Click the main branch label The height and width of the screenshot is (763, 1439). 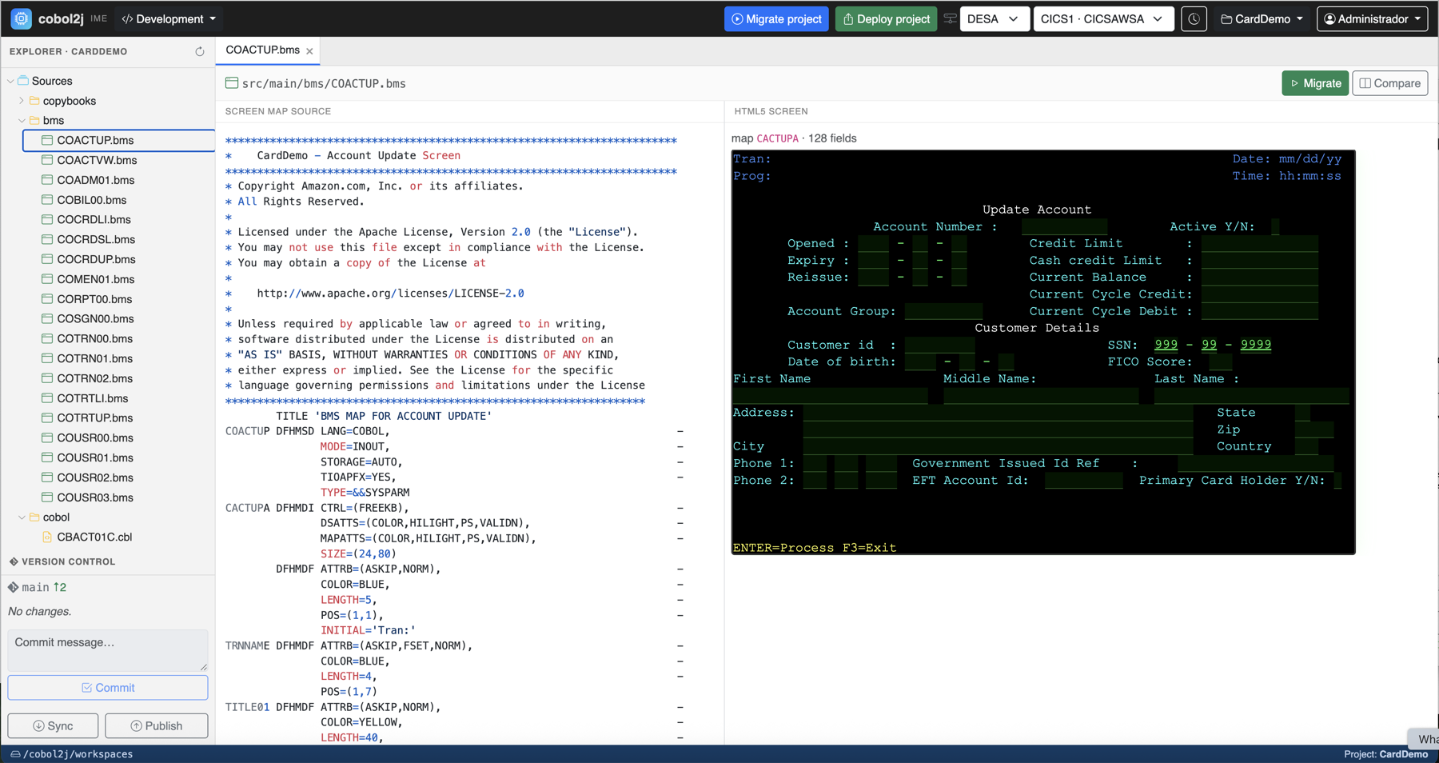tap(35, 587)
